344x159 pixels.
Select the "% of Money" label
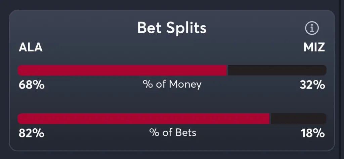pos(172,84)
